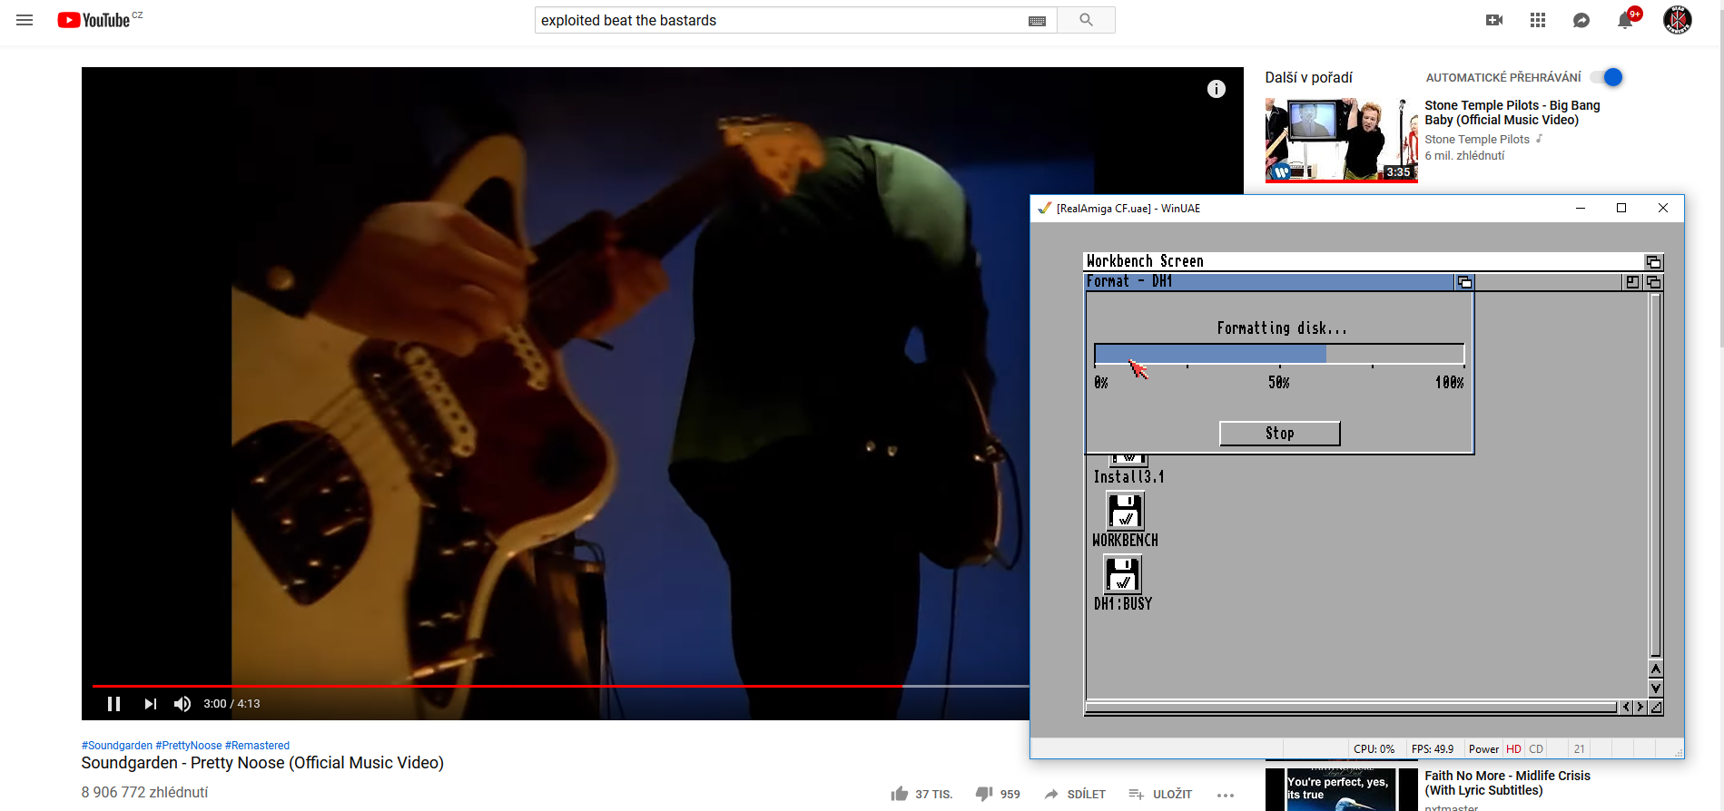Click the video info card icon
The height and width of the screenshot is (811, 1724).
[x=1216, y=89]
